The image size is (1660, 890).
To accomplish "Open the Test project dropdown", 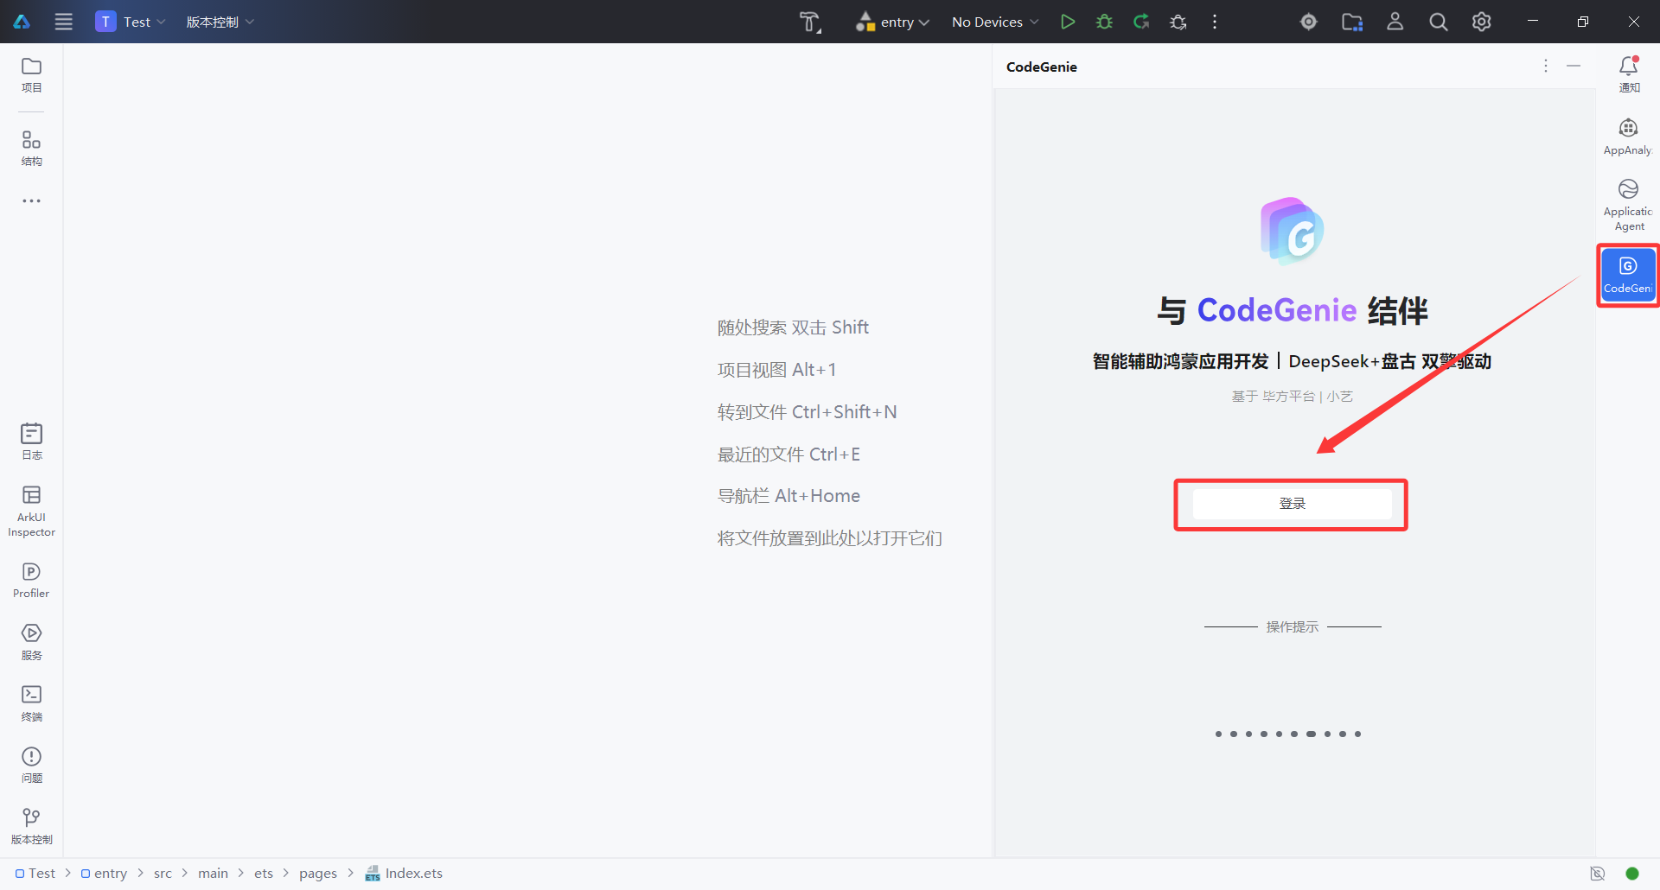I will tap(130, 22).
